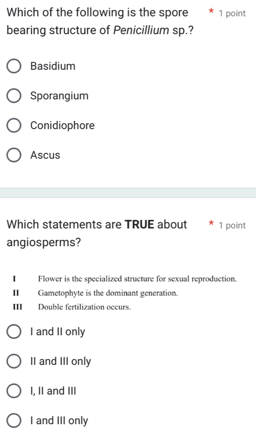The height and width of the screenshot is (436, 256).
Task: Choose Conidiophore as the answer
Action: click(x=14, y=125)
